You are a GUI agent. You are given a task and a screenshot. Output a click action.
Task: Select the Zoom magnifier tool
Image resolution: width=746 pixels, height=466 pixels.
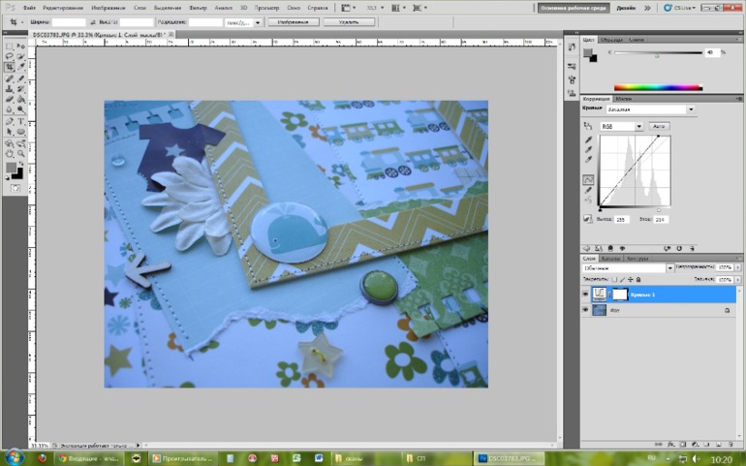(x=21, y=153)
